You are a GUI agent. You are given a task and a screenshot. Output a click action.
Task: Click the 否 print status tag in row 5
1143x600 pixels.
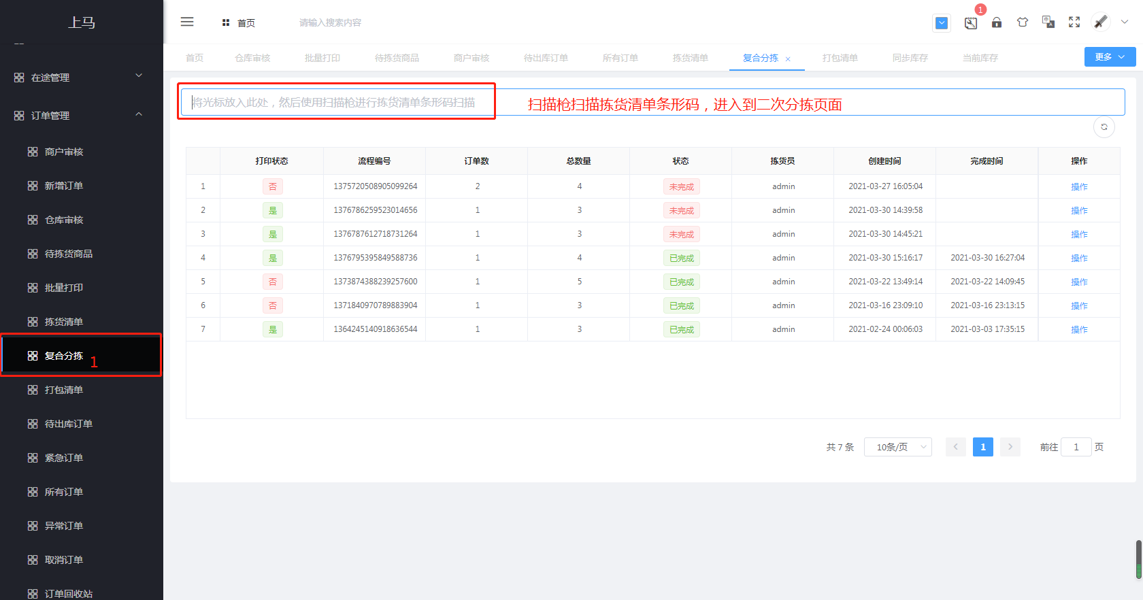coord(272,282)
